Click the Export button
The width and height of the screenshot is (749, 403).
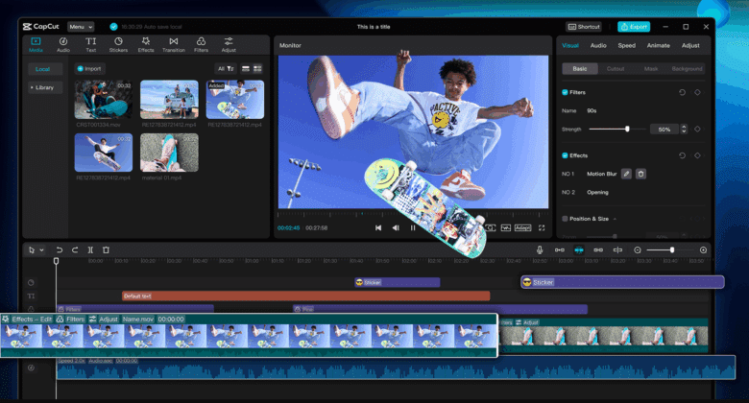634,27
